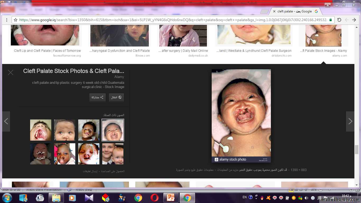The width and height of the screenshot is (361, 203).
Task: Click the page vertical scrollbar thumb
Action: [357, 149]
